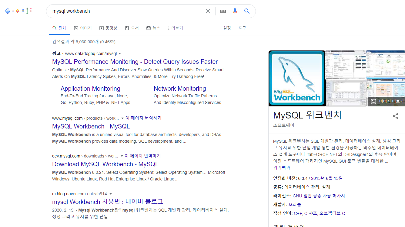Expand m.blog.naver.com result options arrow
Screen dimensions: 405x227
[111, 194]
